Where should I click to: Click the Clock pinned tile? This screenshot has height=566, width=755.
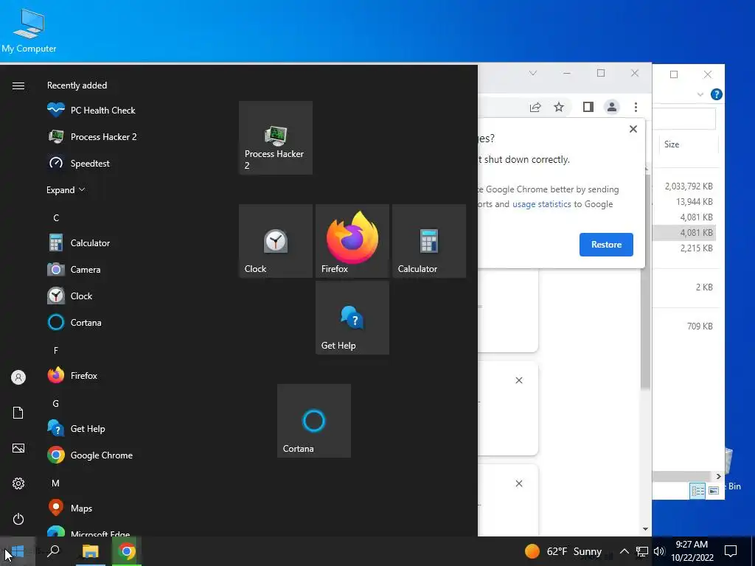click(x=276, y=241)
